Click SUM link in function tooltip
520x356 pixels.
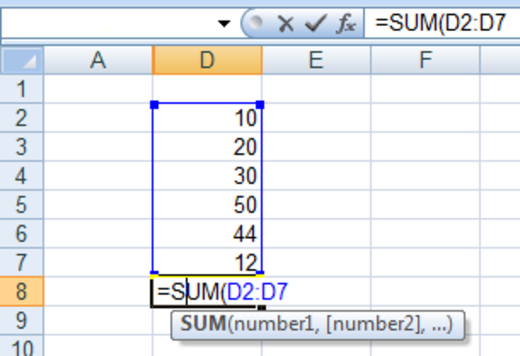pos(203,324)
